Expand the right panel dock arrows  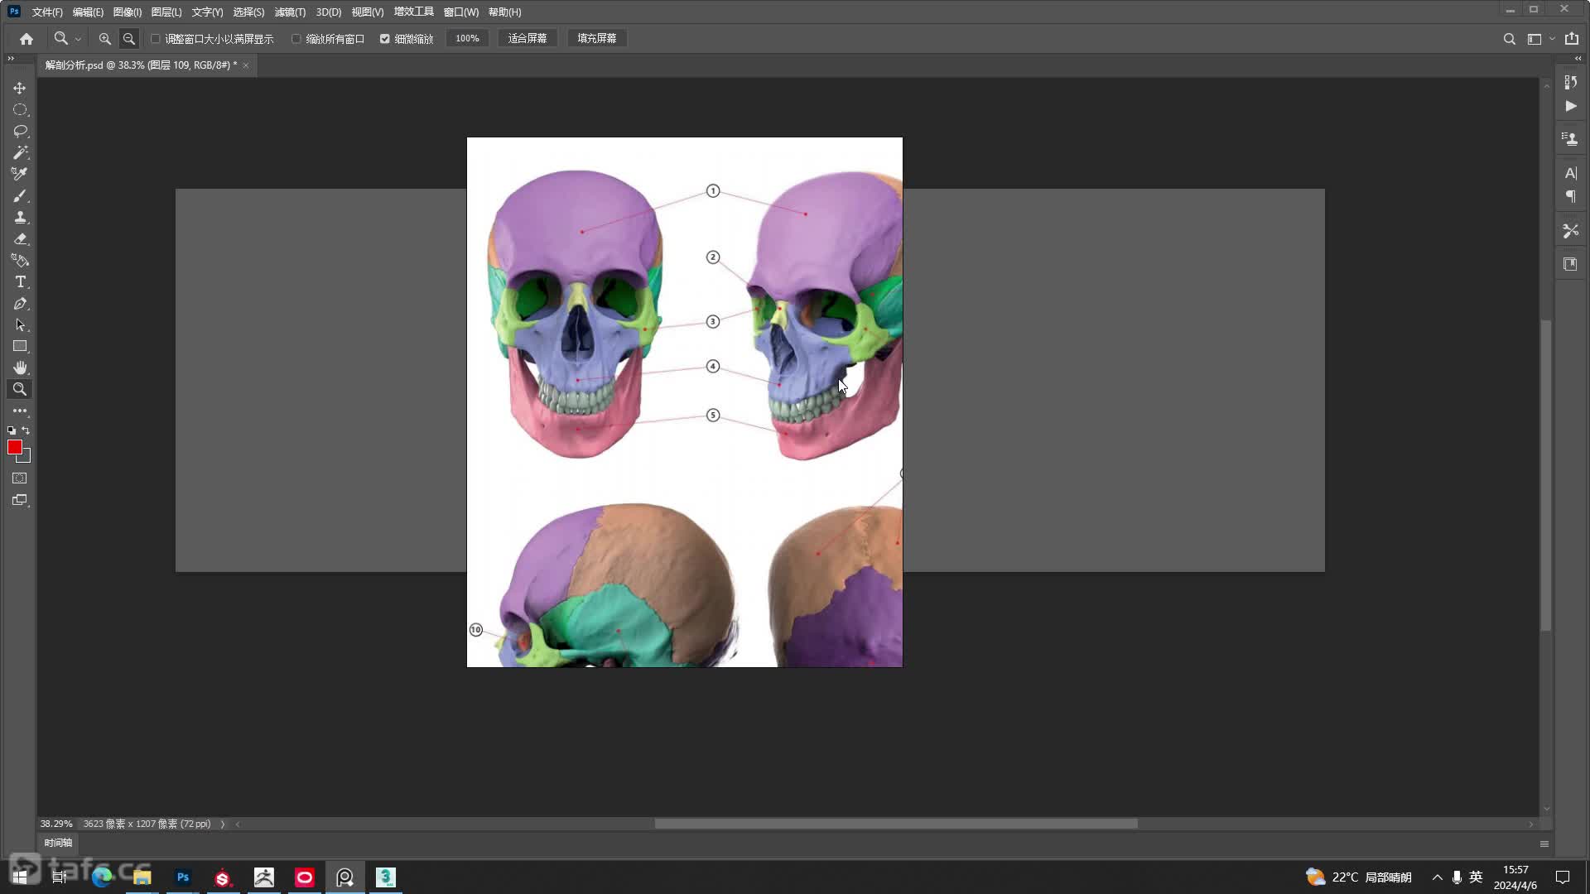point(1578,59)
